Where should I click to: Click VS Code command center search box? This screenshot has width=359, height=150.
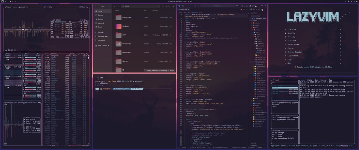pyautogui.click(x=217, y=6)
